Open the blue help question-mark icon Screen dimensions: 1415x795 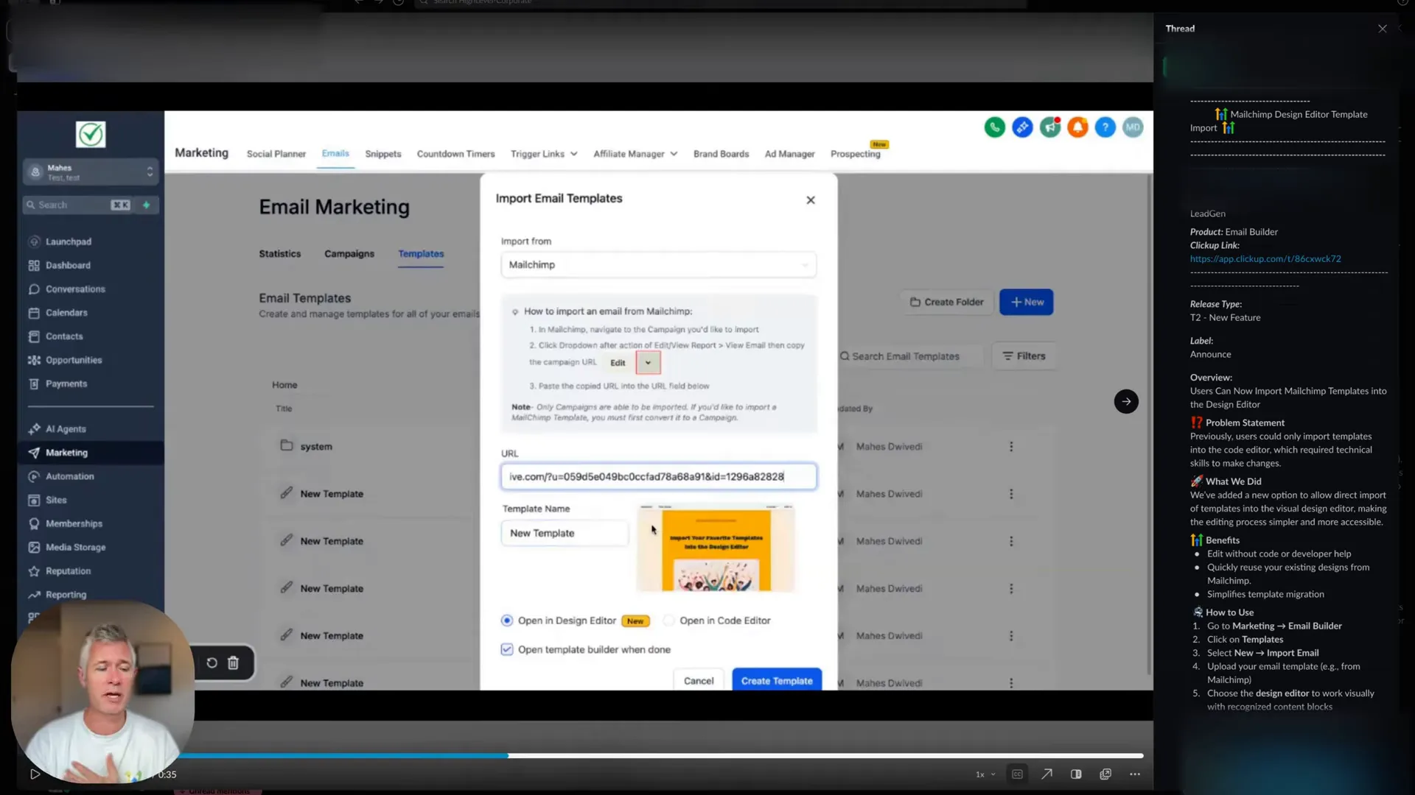1105,127
